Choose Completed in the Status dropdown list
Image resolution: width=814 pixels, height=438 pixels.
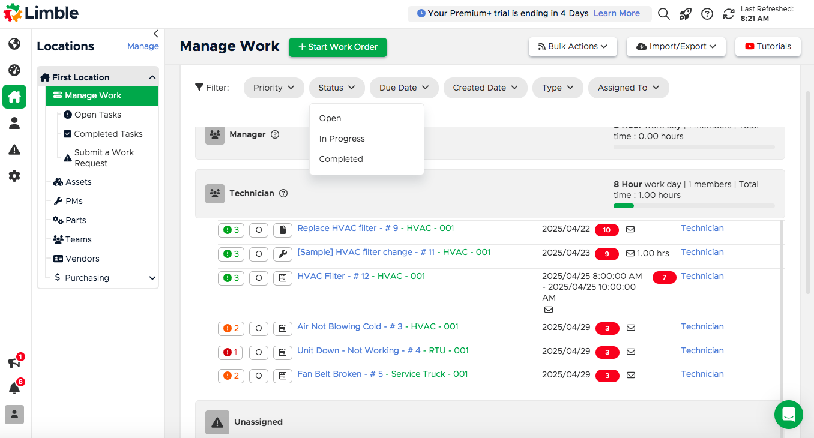[x=340, y=159]
